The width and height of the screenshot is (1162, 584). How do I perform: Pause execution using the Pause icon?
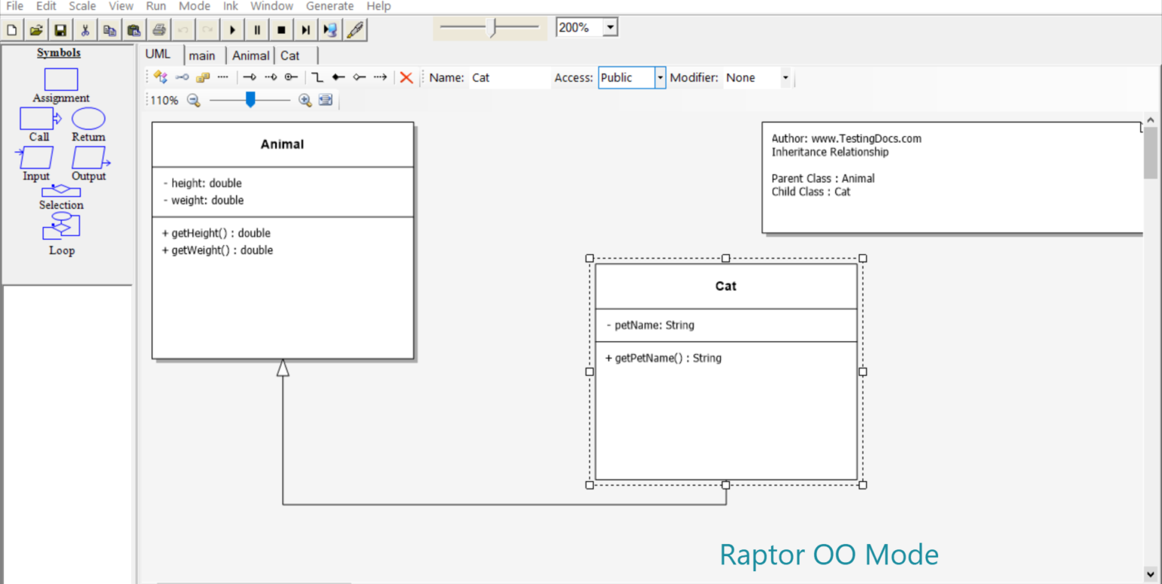[256, 29]
